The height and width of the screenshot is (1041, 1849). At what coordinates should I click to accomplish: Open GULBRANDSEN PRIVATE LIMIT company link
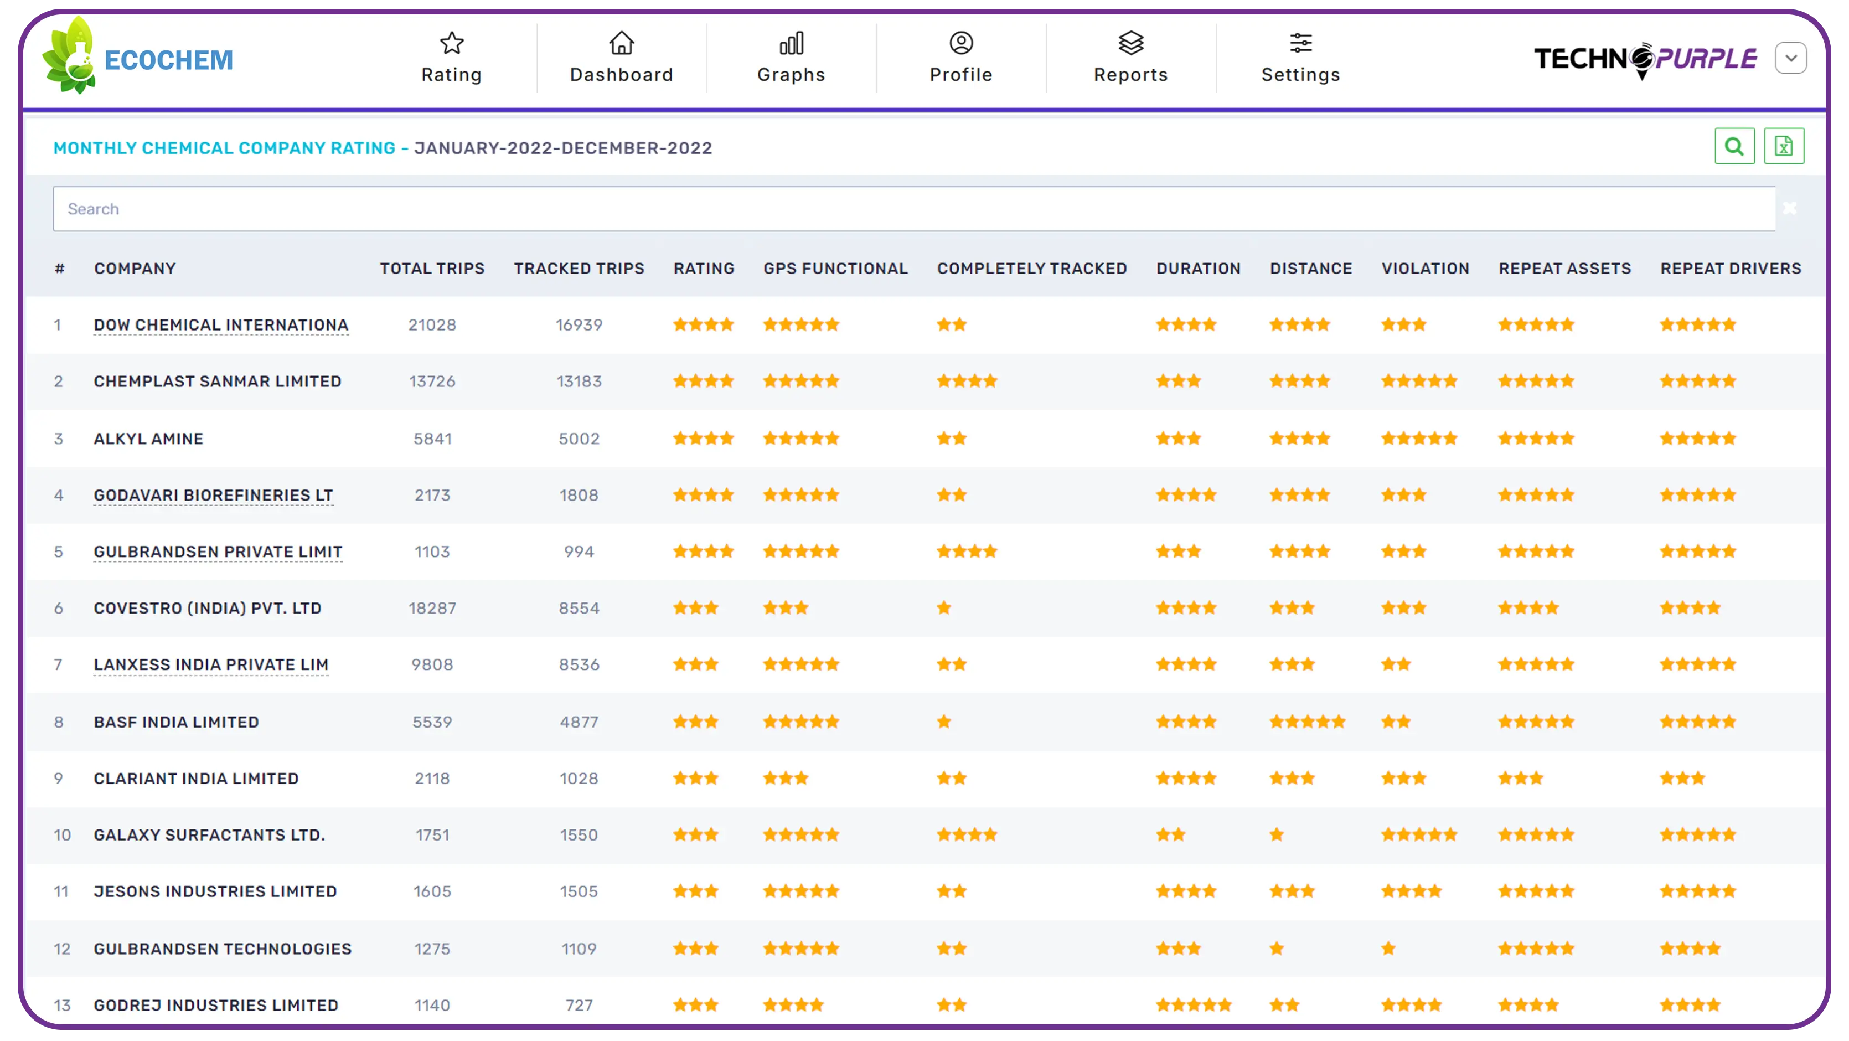coord(218,552)
